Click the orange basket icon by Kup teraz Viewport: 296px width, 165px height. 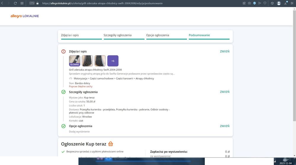point(111,144)
